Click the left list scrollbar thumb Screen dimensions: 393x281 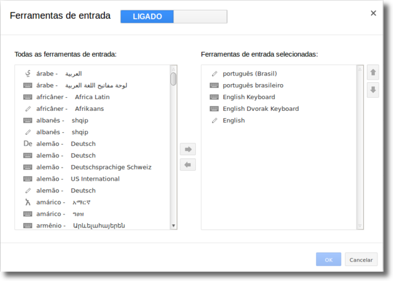[x=173, y=79]
